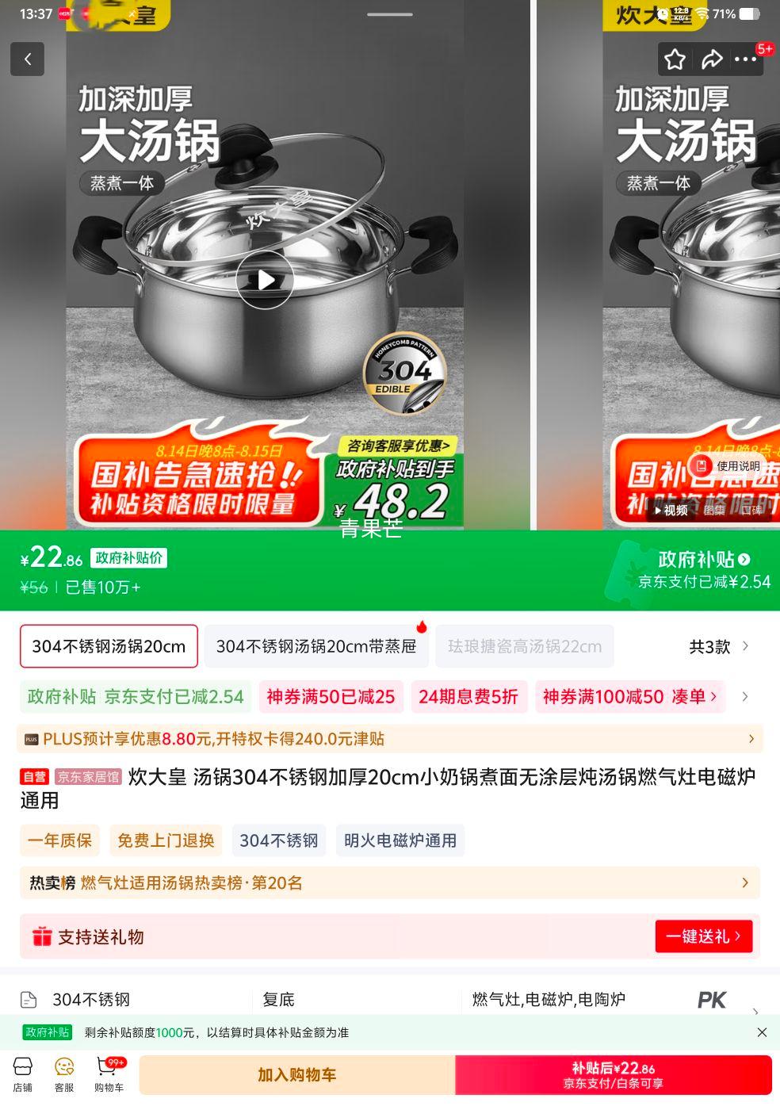This screenshot has width=780, height=1110.
Task: Tap the 一键送礼 gift button
Action: click(704, 936)
